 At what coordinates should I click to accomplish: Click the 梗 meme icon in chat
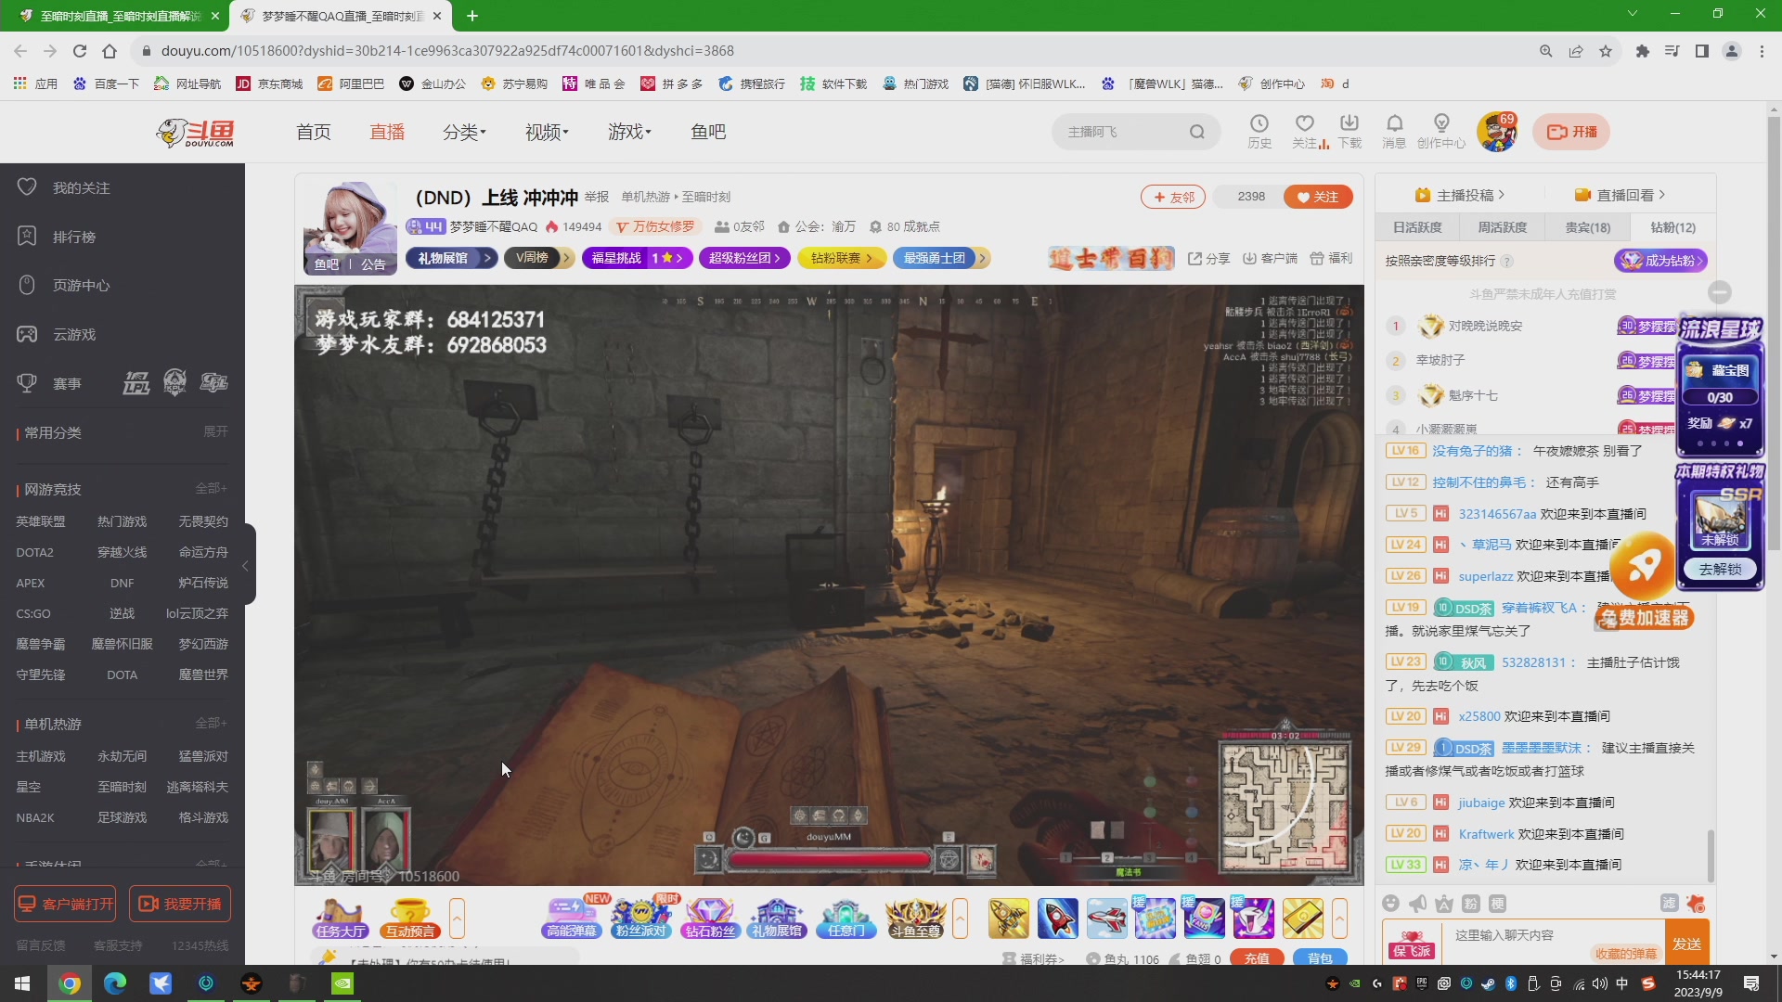tap(1498, 904)
